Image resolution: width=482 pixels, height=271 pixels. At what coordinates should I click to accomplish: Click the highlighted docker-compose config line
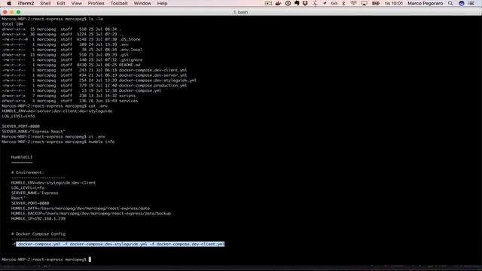[x=120, y=244]
